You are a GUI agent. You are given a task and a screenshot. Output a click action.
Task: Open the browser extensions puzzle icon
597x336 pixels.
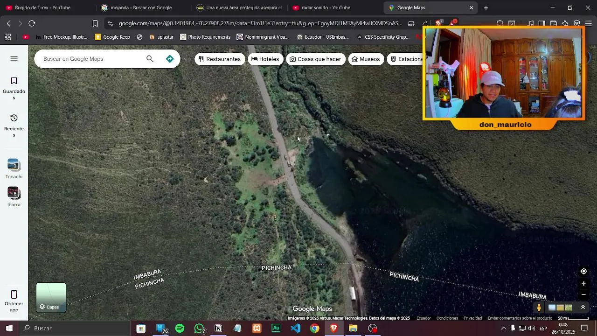500,23
